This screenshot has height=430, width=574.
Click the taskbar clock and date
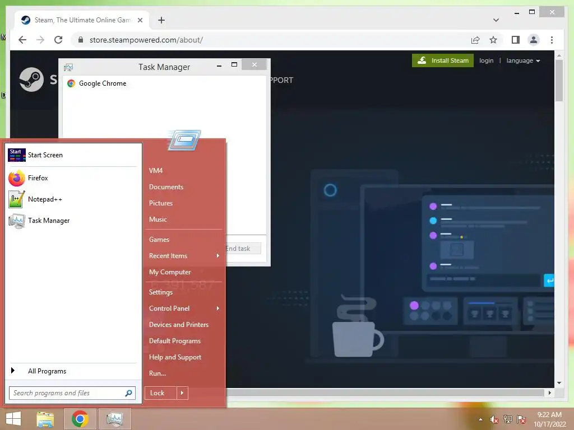[x=549, y=419]
